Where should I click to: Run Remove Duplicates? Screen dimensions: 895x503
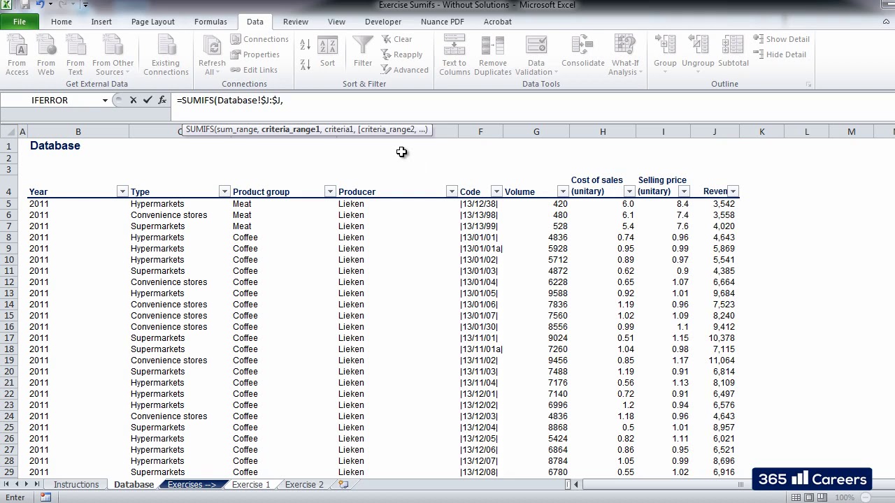(x=493, y=54)
